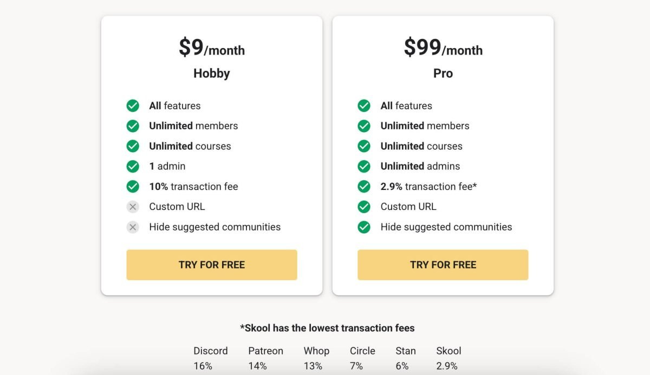Click checkmark next to Pro 'Unlimited courses'
Viewport: 650px width, 375px height.
click(364, 146)
